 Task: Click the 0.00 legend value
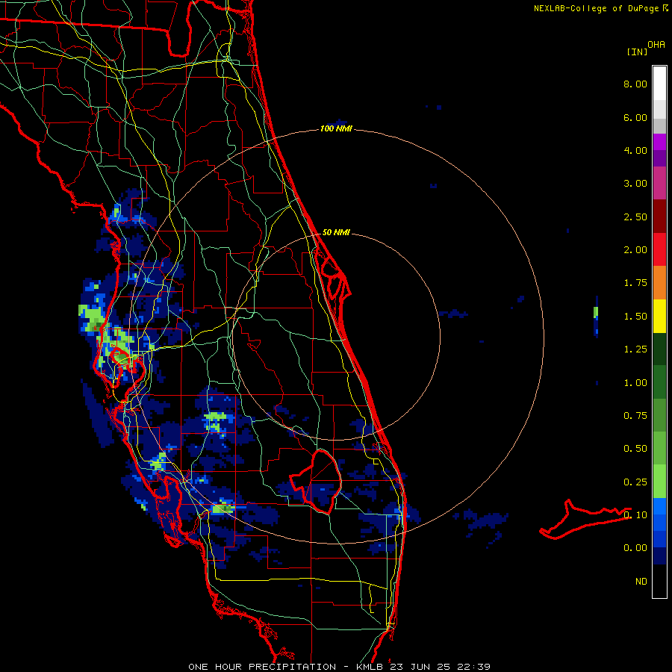click(635, 548)
